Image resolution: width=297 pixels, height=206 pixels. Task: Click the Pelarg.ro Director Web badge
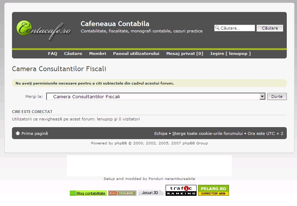213,190
